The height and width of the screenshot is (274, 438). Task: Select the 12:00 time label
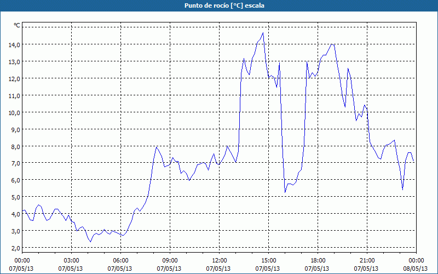pyautogui.click(x=220, y=261)
